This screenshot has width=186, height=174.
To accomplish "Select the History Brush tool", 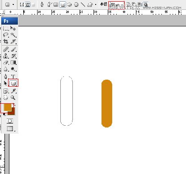I will 13,56.
